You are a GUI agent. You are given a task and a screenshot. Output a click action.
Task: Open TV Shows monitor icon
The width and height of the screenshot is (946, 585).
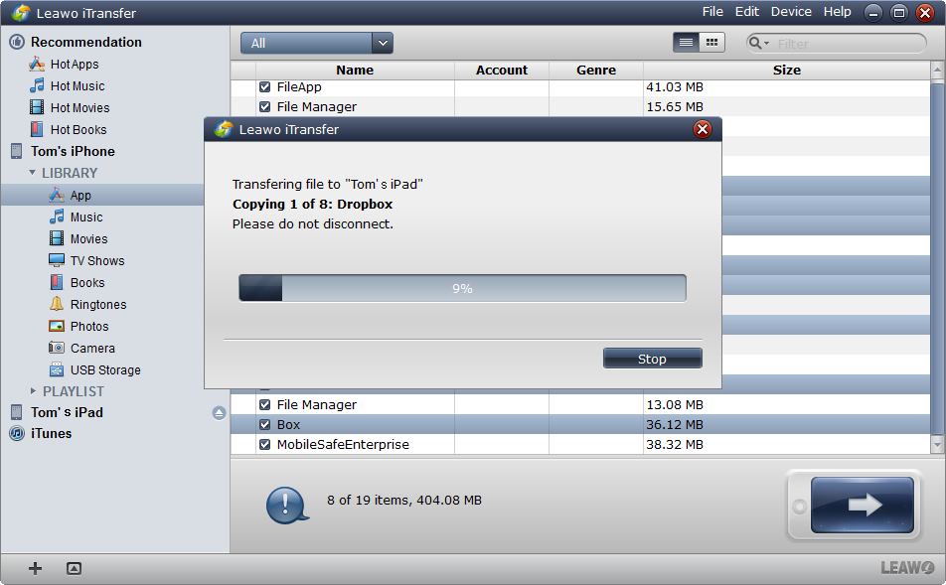click(57, 260)
